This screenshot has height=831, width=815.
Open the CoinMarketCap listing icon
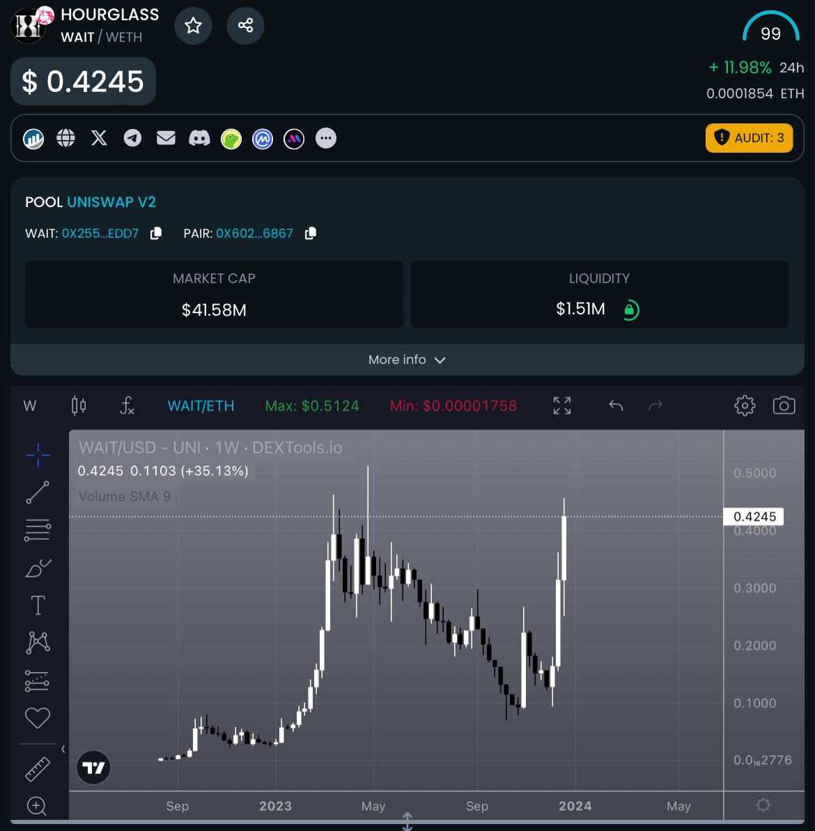point(263,139)
